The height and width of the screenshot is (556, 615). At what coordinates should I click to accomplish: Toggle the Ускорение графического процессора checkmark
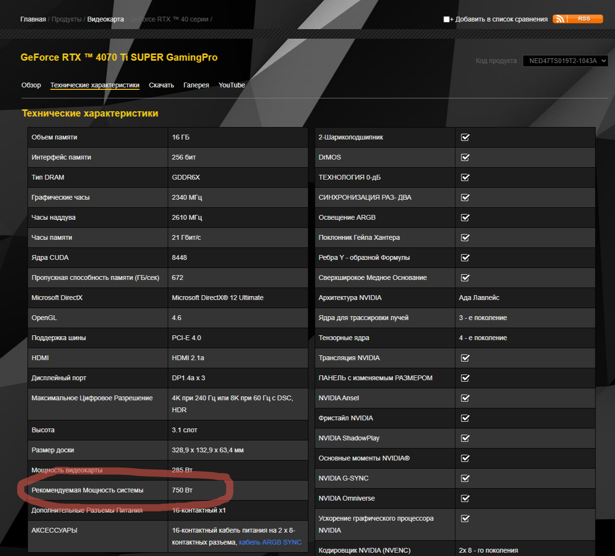(465, 519)
